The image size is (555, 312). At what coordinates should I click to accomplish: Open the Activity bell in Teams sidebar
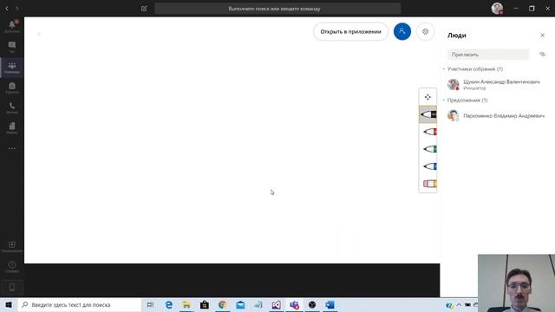click(x=12, y=26)
